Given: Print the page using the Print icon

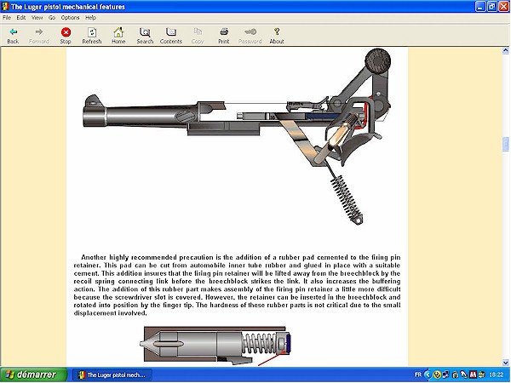Looking at the screenshot, I should 224,36.
